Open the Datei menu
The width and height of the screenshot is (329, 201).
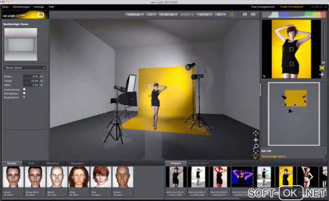tap(5, 7)
